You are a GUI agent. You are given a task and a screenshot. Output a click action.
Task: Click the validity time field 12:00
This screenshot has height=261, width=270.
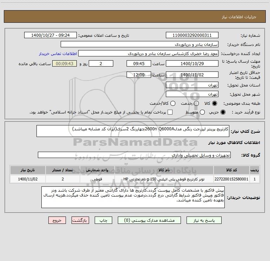[x=139, y=75]
